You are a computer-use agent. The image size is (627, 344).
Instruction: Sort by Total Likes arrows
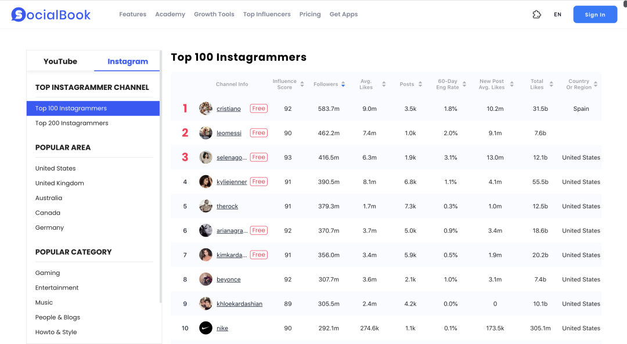coord(552,84)
